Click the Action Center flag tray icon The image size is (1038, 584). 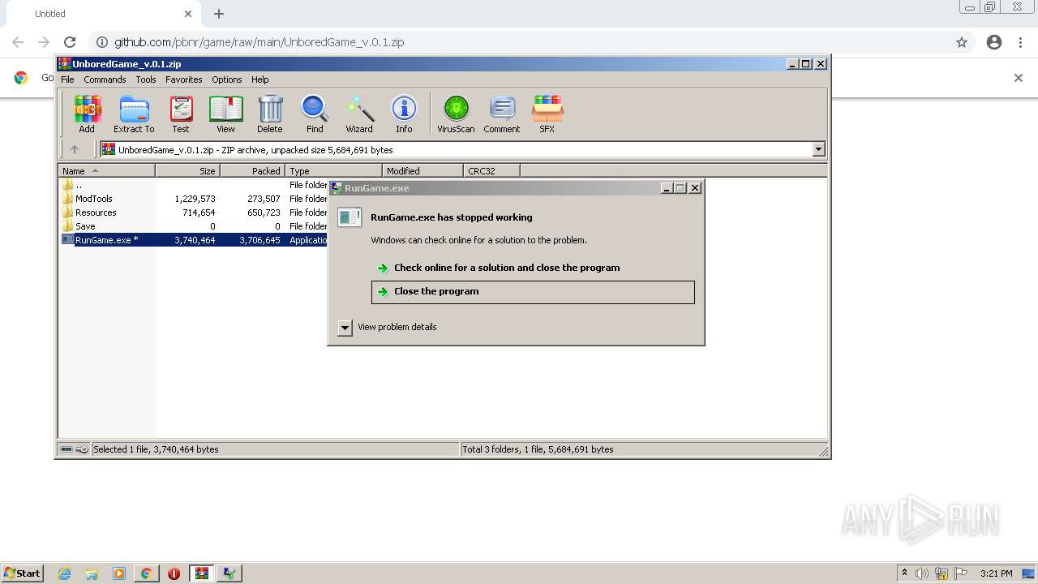961,573
